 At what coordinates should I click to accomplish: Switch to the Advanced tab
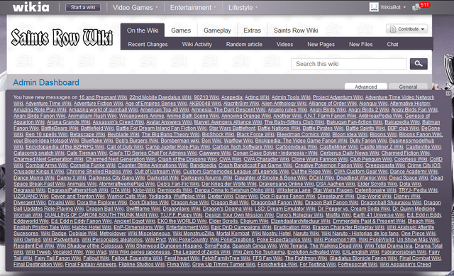point(366,87)
